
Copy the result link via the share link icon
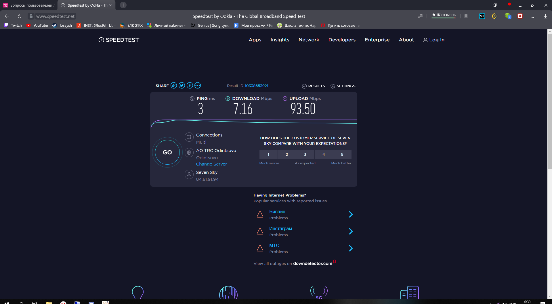pyautogui.click(x=174, y=85)
